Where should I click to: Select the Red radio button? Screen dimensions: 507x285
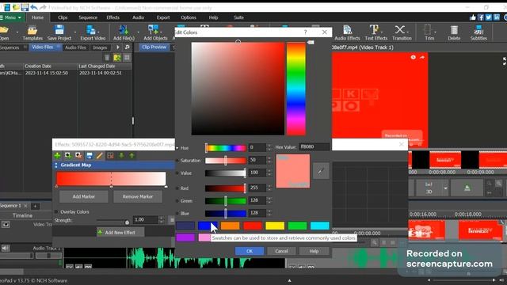pyautogui.click(x=177, y=188)
